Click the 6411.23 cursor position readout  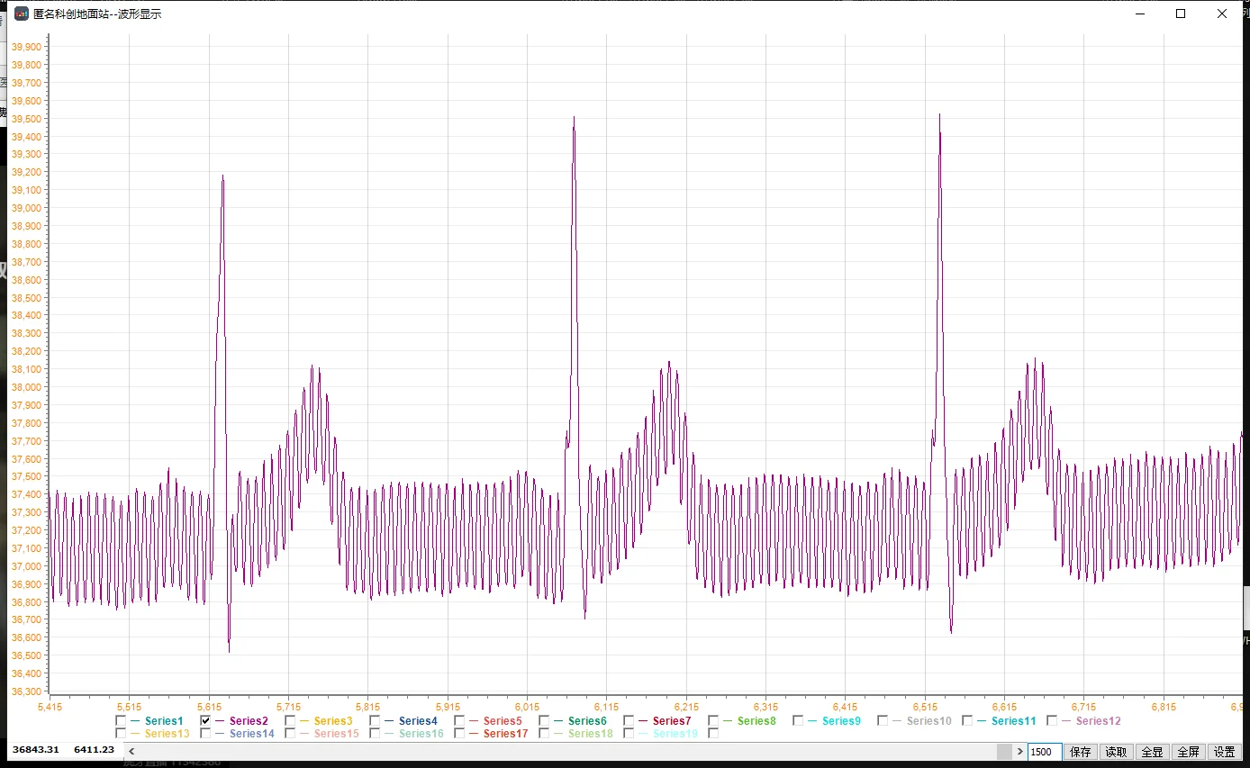[x=94, y=749]
